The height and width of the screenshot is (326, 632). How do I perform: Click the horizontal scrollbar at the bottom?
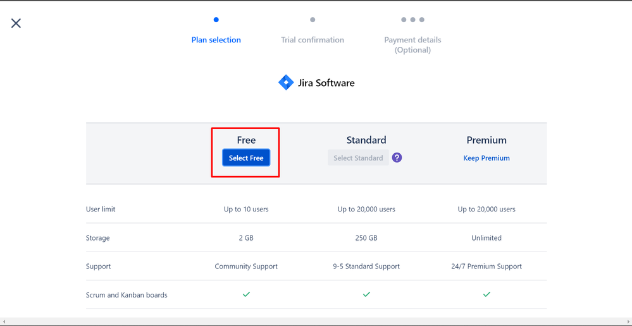pos(316,322)
